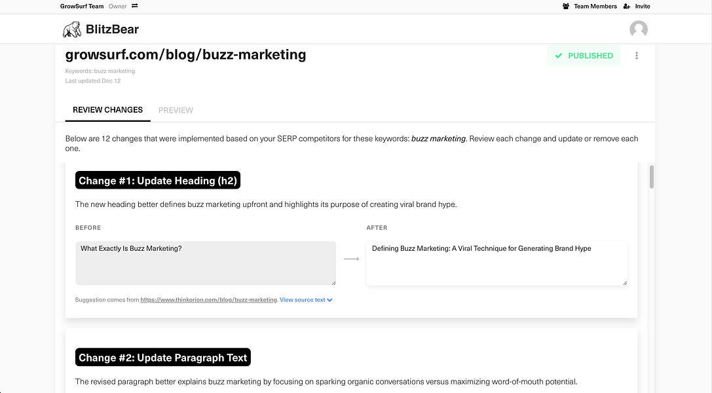Image resolution: width=712 pixels, height=393 pixels.
Task: Click the growsurf.com/blog/buzz-marketing title
Action: (186, 54)
